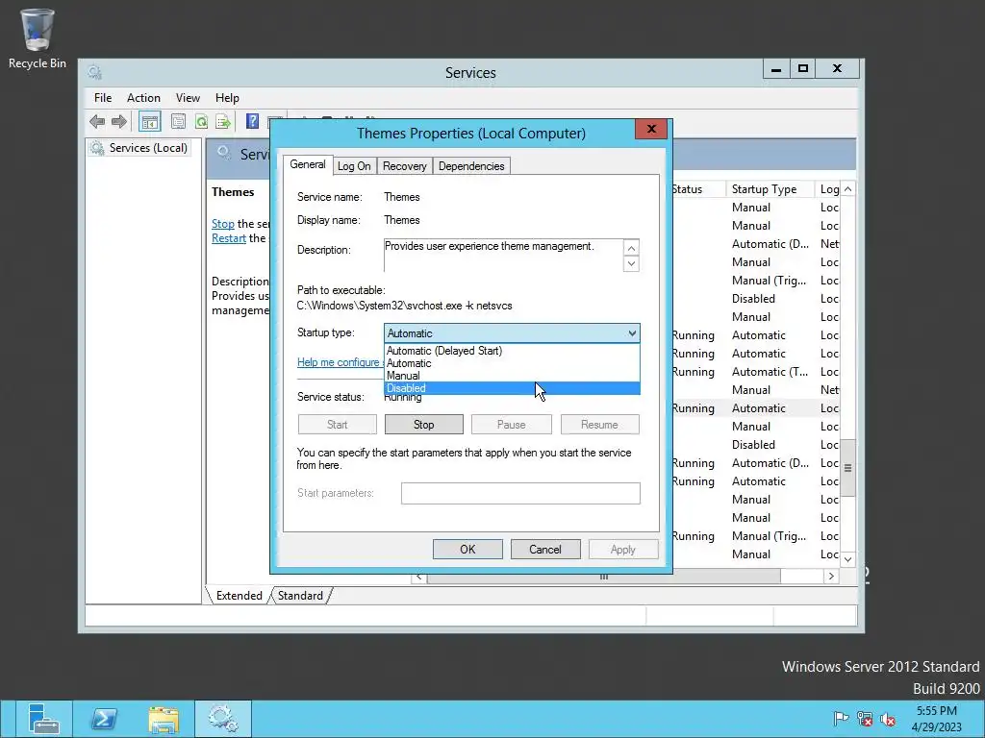
Task: Click the horizontal scrollbar right arrow
Action: [x=831, y=577]
